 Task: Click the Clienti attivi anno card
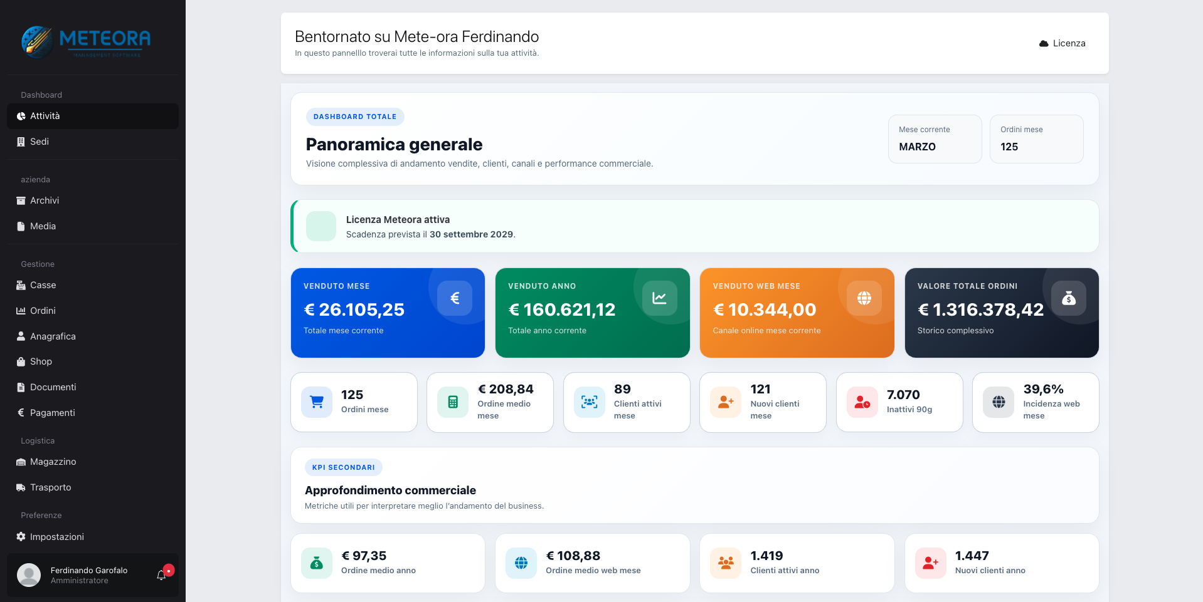797,563
